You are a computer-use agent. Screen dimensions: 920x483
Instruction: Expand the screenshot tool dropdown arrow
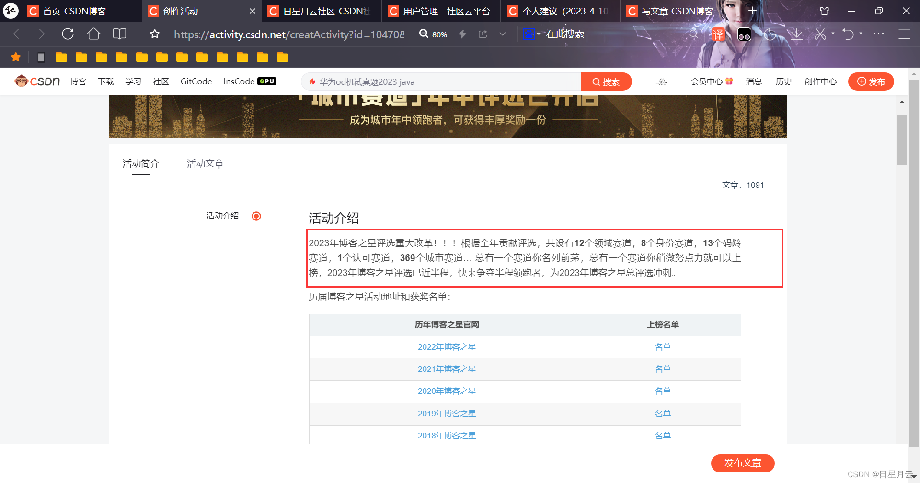[833, 34]
